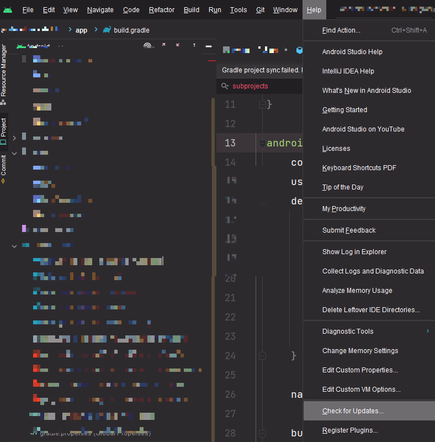This screenshot has height=442, width=435.
Task: Open the Git menu
Action: (261, 10)
